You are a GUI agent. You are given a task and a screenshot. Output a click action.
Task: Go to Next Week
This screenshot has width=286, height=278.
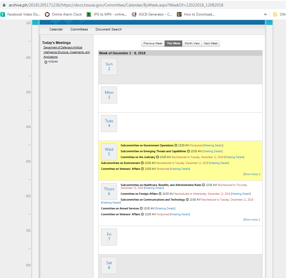211,43
